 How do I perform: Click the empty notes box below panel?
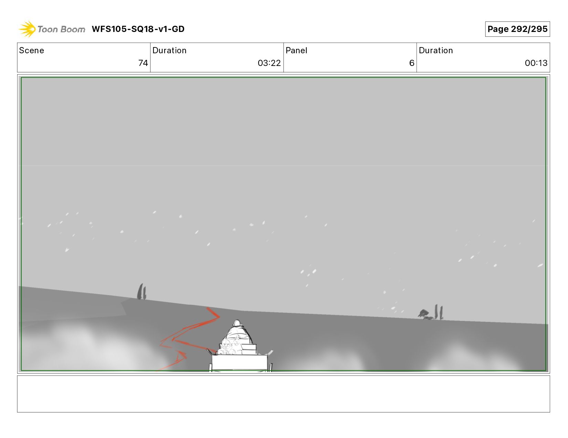pyautogui.click(x=283, y=394)
